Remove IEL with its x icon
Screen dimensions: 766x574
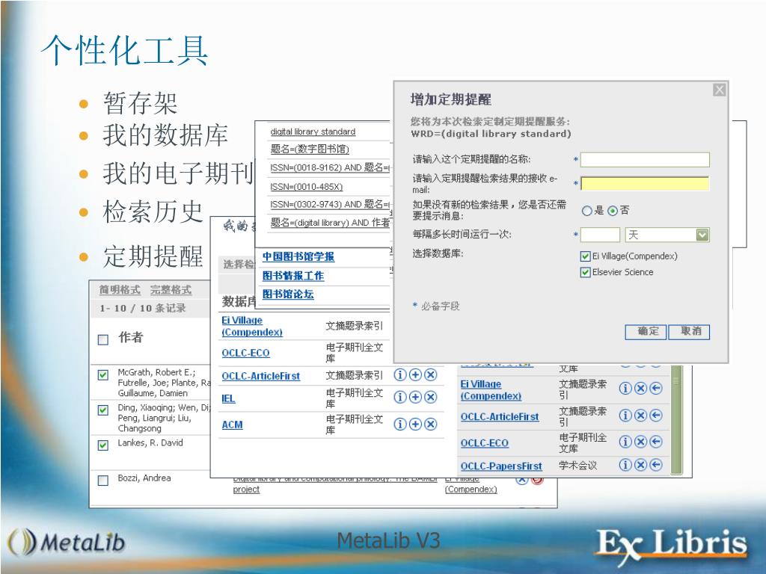point(430,398)
